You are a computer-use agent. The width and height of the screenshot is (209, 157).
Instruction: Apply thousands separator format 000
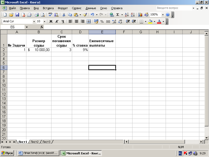(108, 21)
